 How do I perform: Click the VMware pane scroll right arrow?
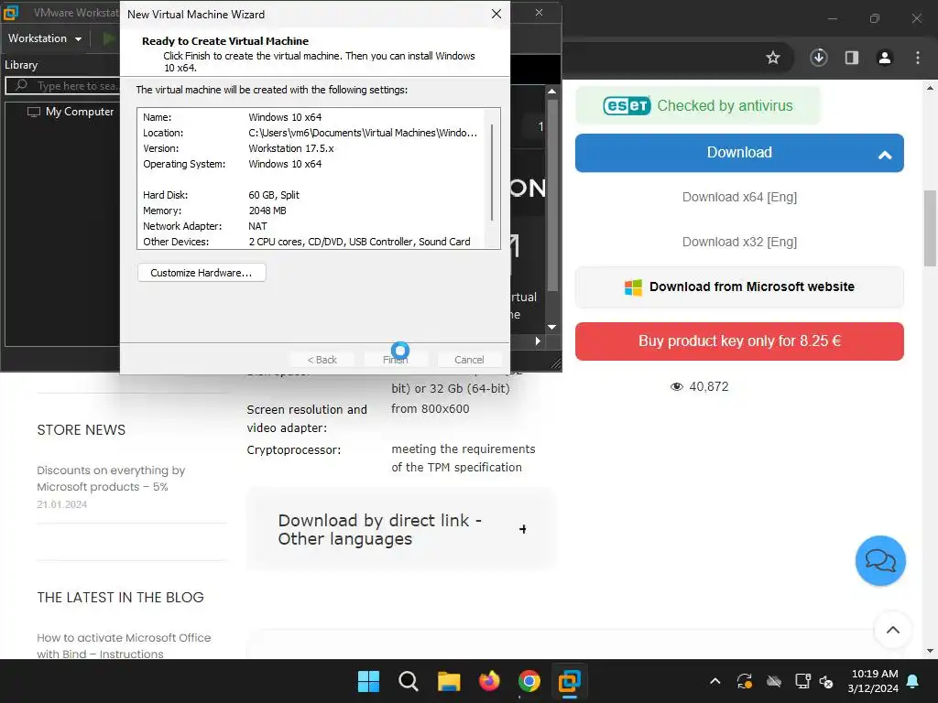pyautogui.click(x=538, y=341)
